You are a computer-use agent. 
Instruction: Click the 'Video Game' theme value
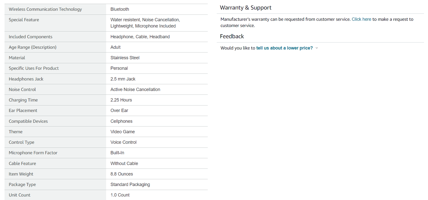pos(122,132)
